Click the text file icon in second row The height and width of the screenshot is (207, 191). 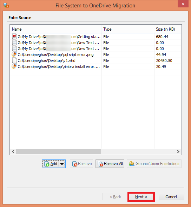pos(14,42)
